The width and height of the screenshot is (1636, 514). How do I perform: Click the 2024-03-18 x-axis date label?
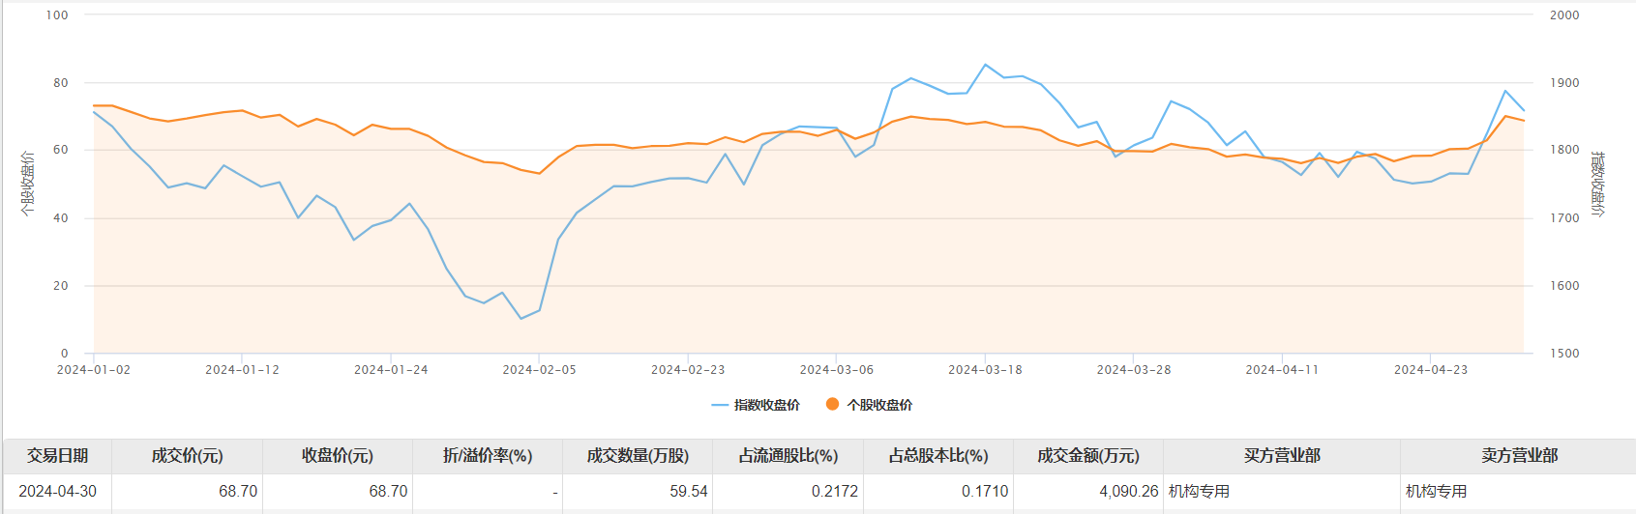(x=985, y=370)
